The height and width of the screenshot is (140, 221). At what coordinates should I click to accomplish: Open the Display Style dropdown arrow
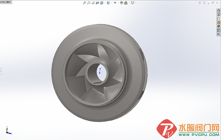[x=112, y=3]
